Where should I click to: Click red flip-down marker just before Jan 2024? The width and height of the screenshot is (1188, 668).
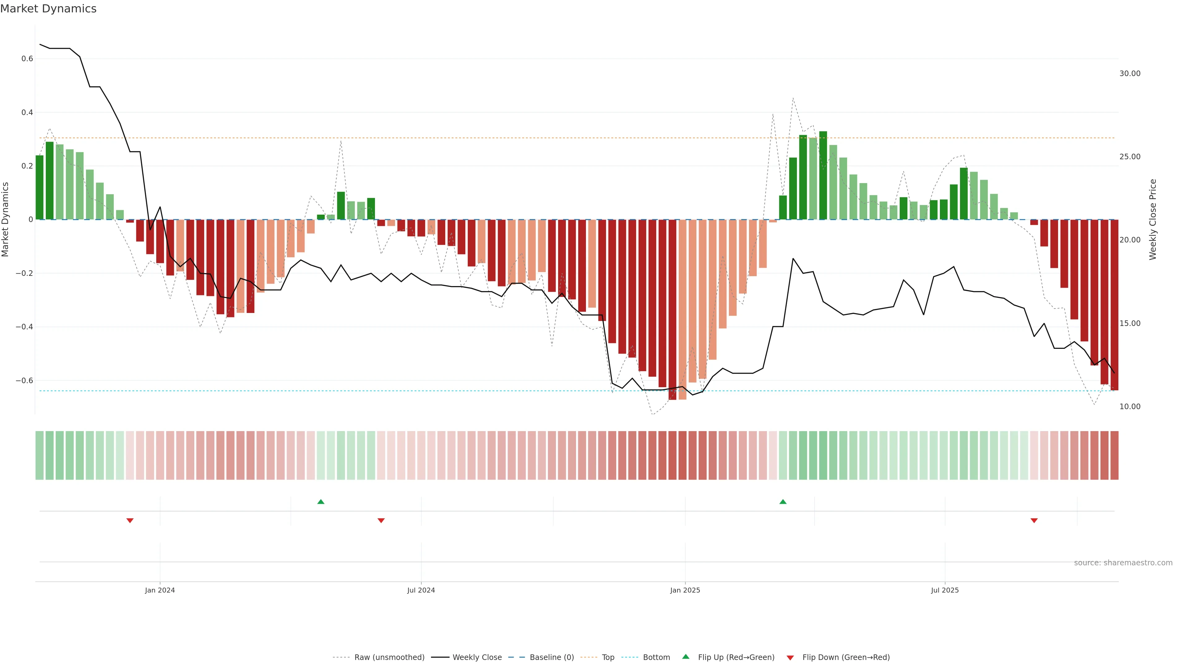tap(130, 520)
